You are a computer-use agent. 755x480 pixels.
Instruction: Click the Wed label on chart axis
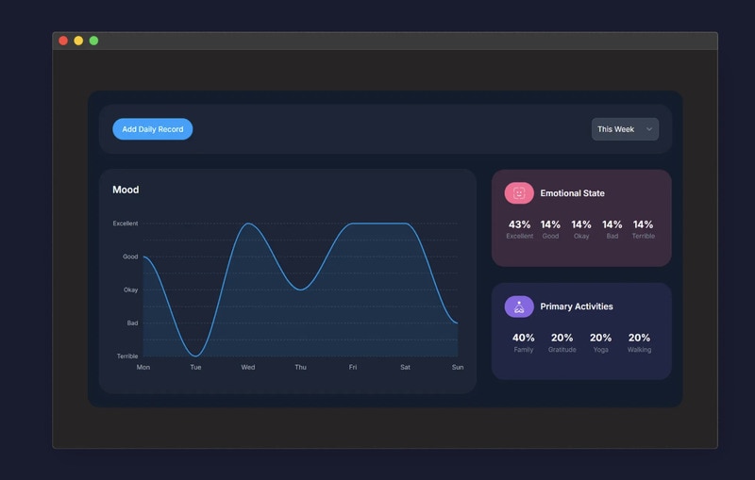[248, 367]
